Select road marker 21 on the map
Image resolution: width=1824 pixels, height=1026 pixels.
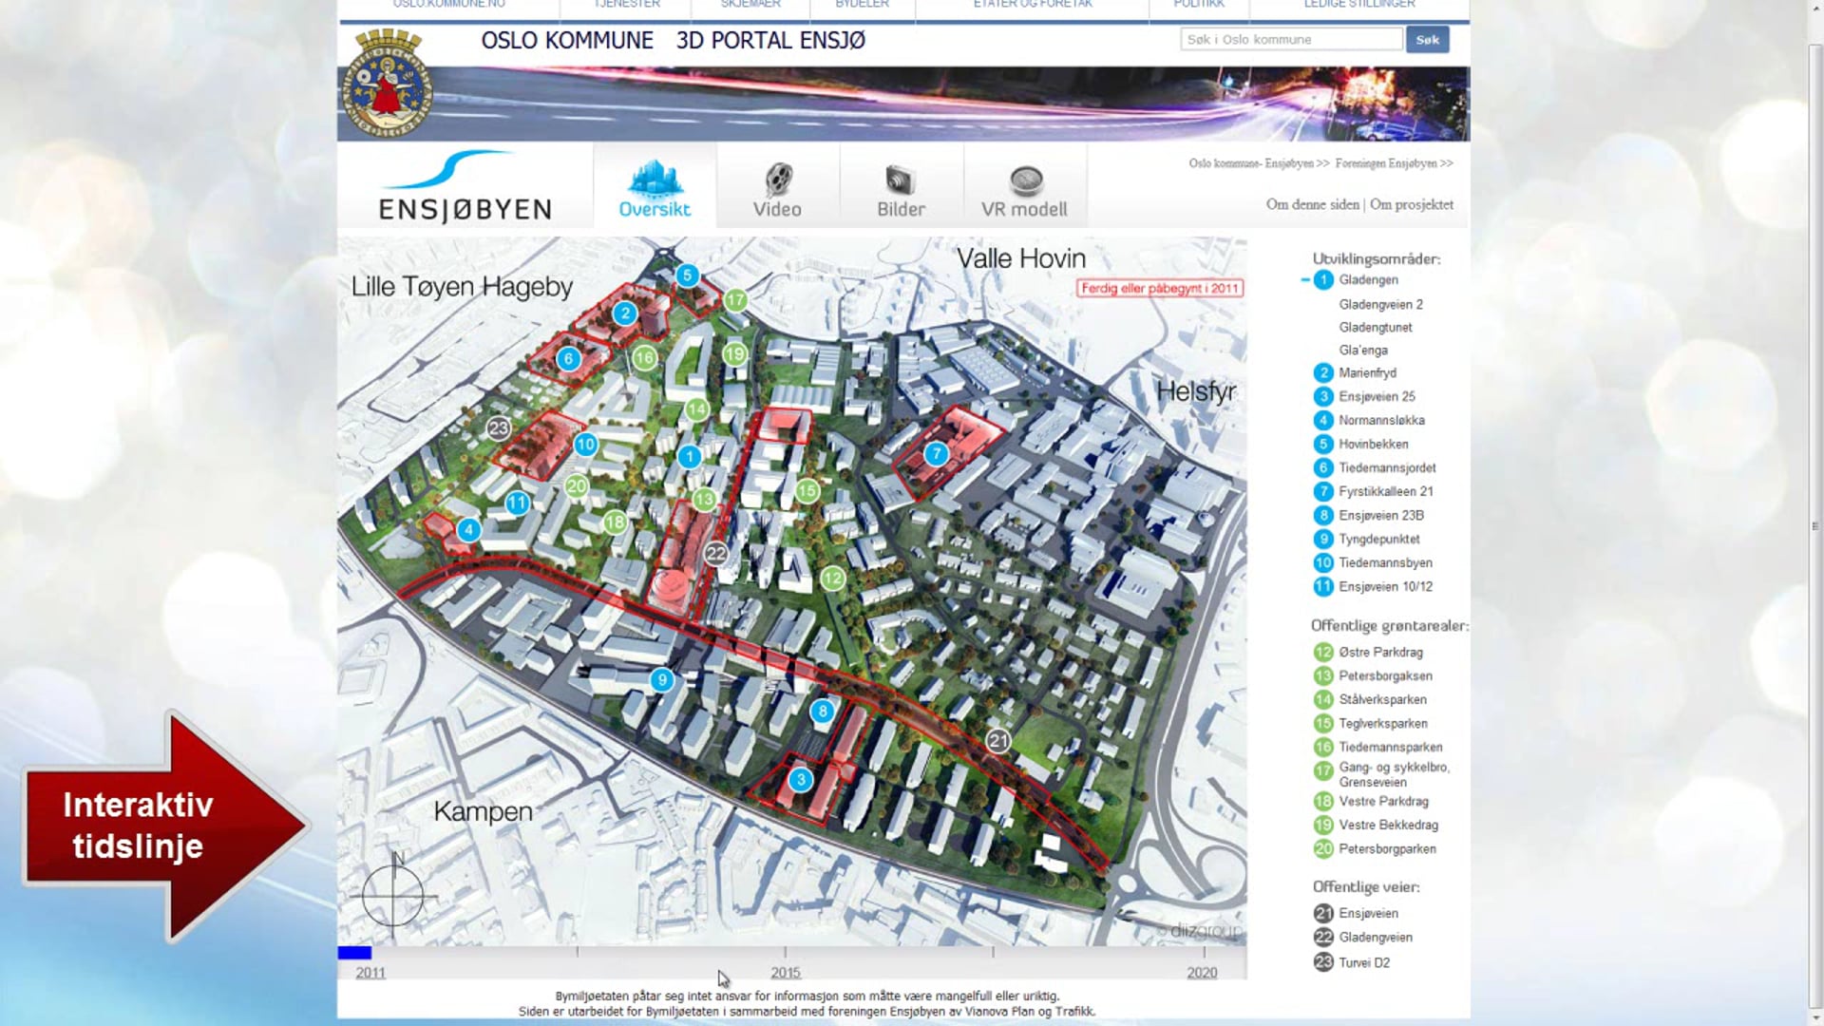[997, 740]
